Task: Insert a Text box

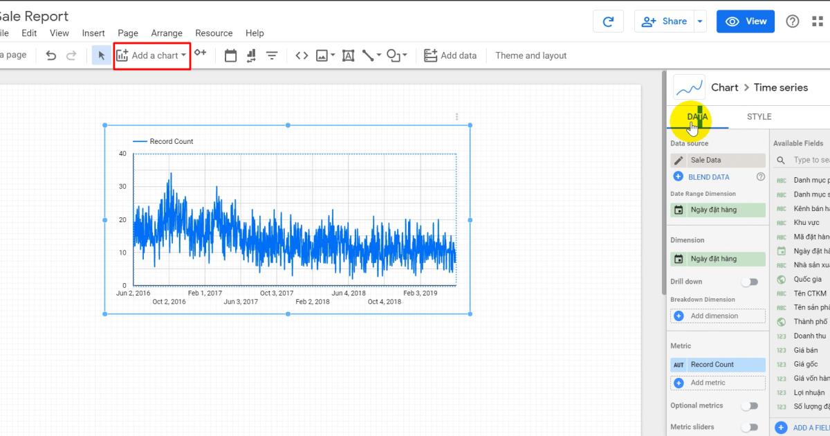Action: (348, 55)
